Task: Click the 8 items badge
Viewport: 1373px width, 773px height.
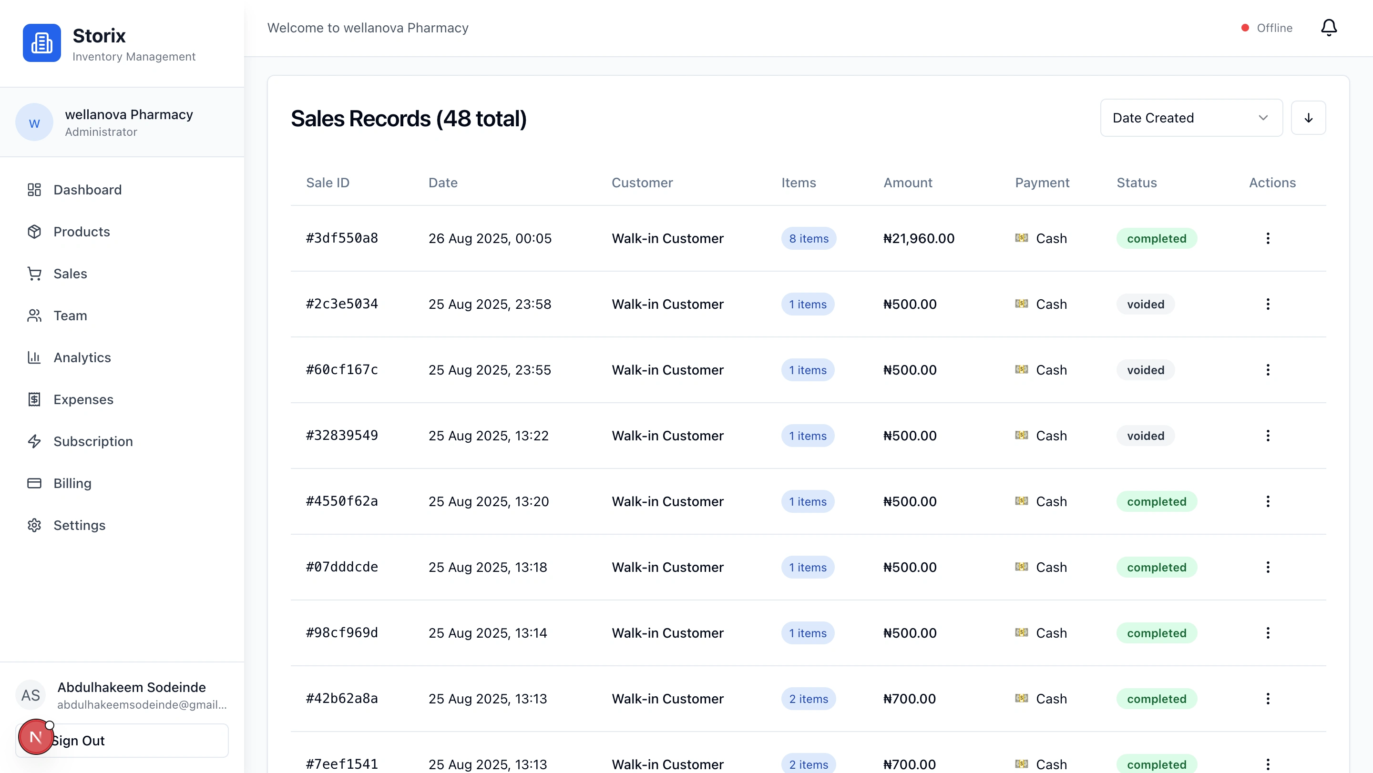Action: point(808,238)
